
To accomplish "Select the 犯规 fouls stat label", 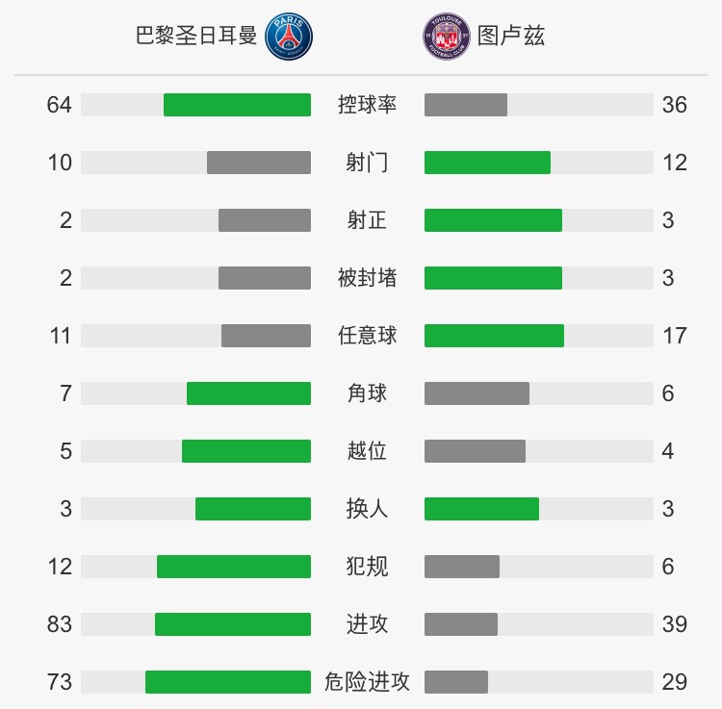I will tap(367, 567).
